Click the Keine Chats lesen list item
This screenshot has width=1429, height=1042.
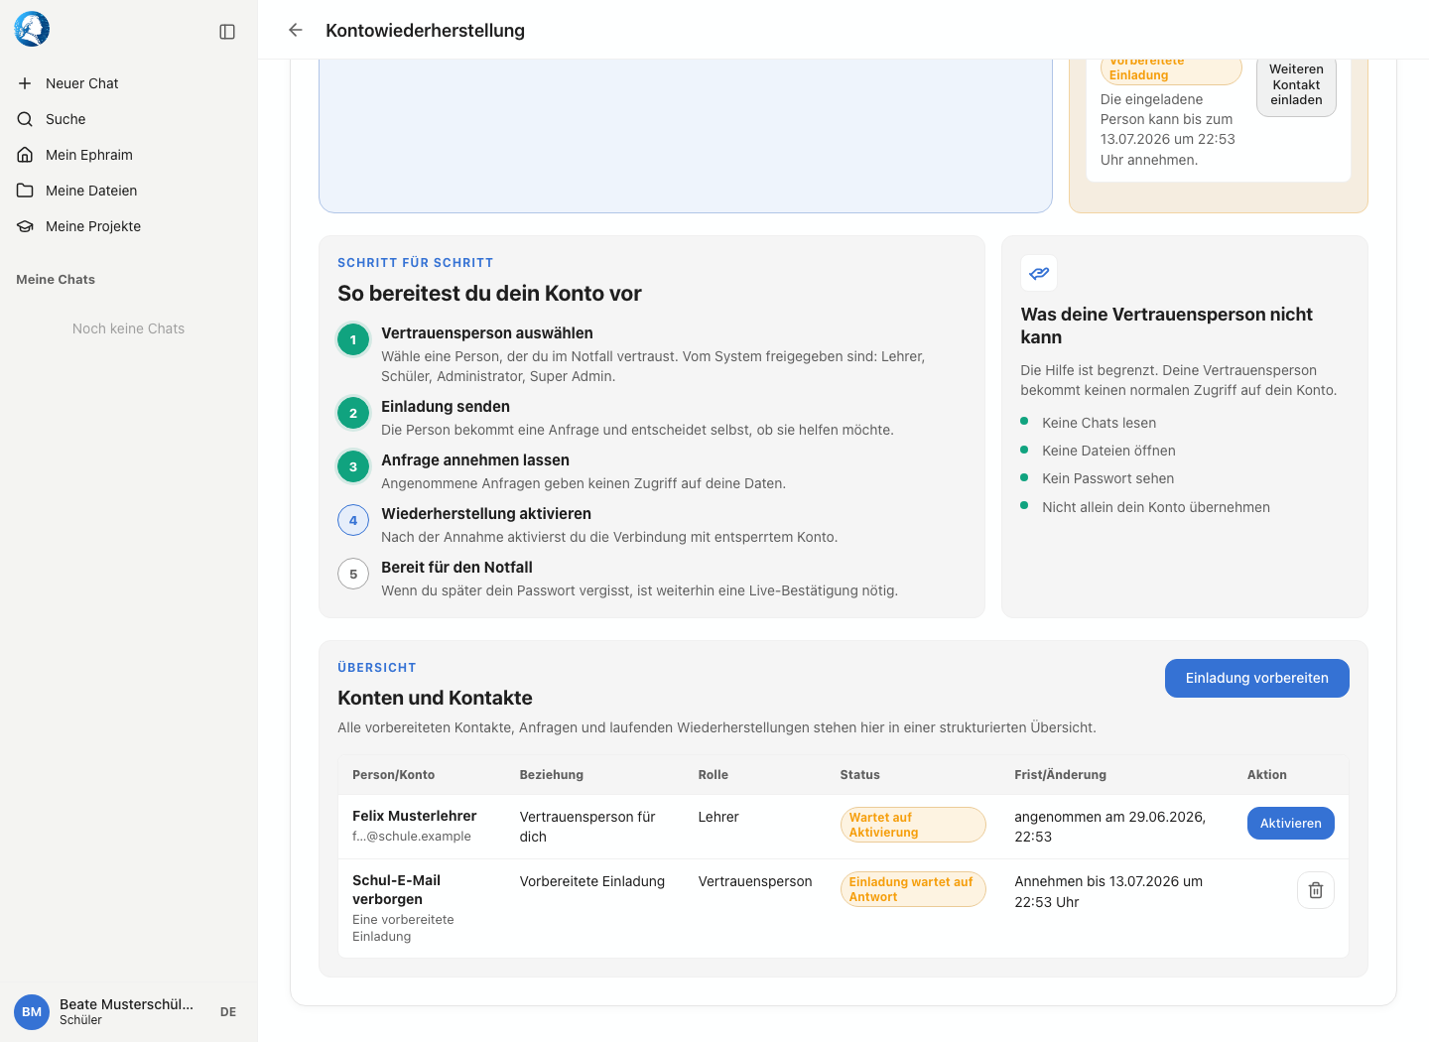pos(1099,423)
